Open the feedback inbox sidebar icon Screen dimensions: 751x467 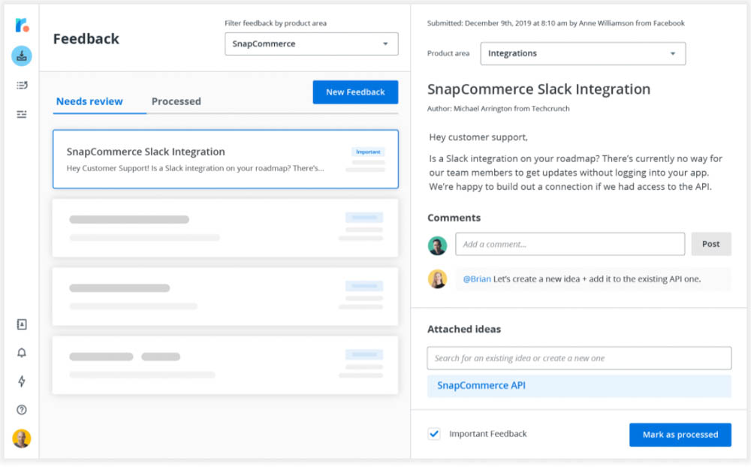[22, 56]
